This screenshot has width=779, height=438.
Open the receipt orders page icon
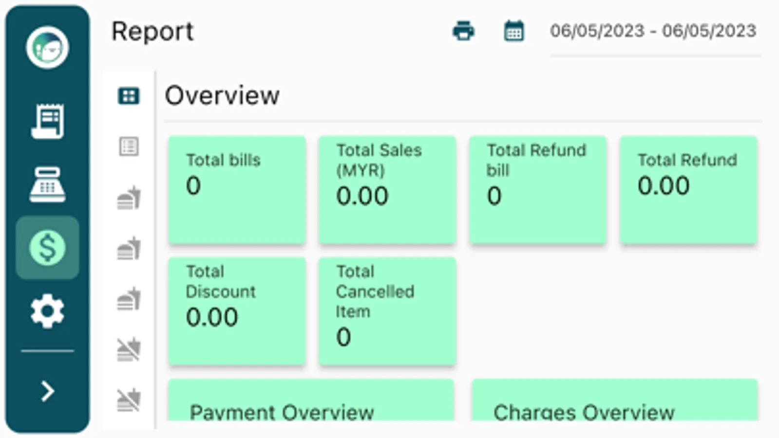pyautogui.click(x=47, y=121)
